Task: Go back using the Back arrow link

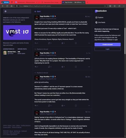Action: pos(37,12)
